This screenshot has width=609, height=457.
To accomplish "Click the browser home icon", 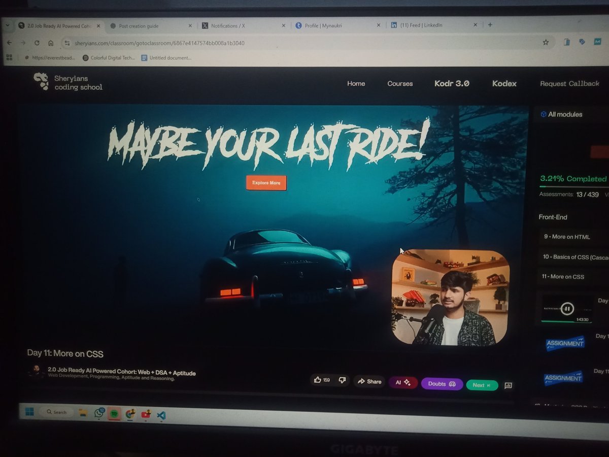I will [51, 43].
